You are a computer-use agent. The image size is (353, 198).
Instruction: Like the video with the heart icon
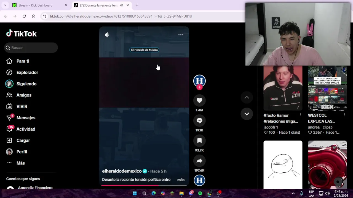pyautogui.click(x=199, y=101)
